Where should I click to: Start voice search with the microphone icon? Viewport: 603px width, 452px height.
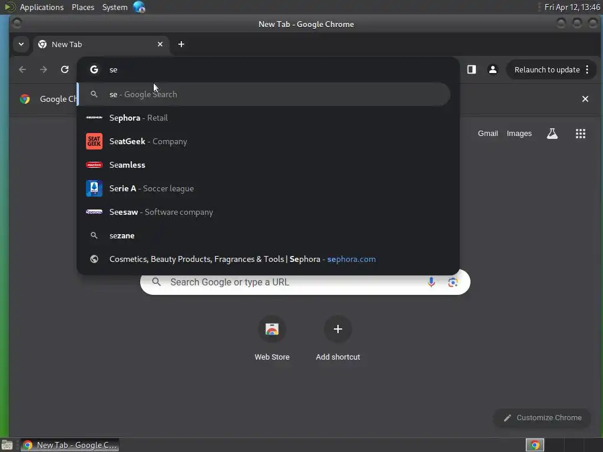pos(431,282)
